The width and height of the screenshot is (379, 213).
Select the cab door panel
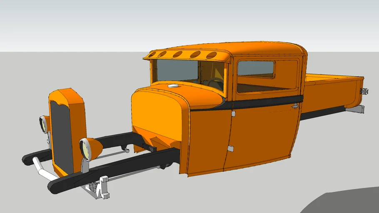(x=262, y=133)
